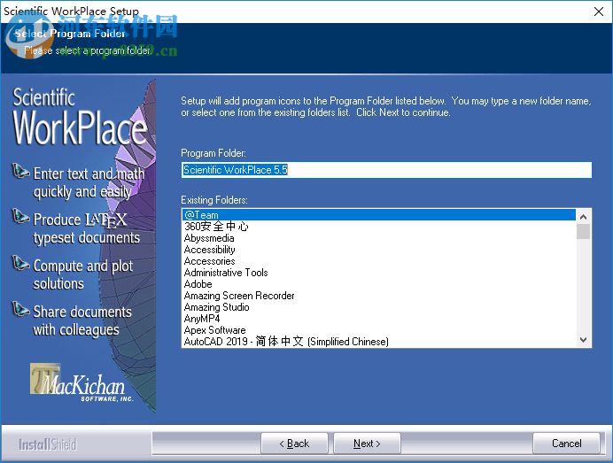Select AutoCAD 2019 Simplified Chinese folder

tap(378, 342)
